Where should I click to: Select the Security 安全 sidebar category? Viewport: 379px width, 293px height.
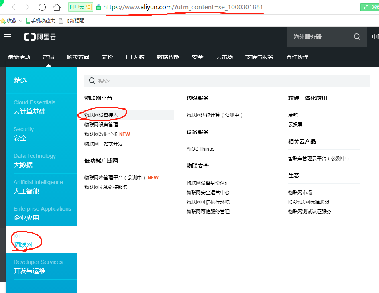pyautogui.click(x=41, y=134)
